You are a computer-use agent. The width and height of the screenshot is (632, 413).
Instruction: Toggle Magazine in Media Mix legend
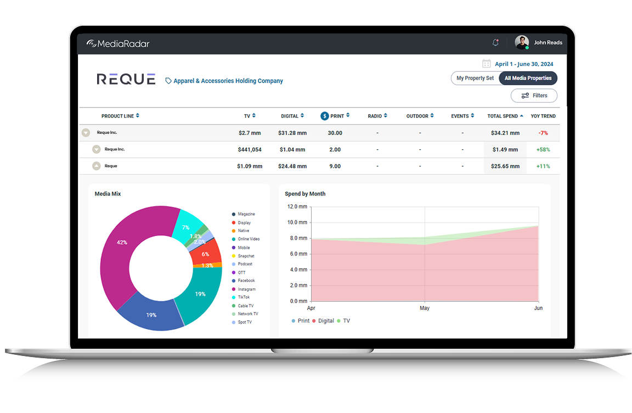(x=244, y=214)
